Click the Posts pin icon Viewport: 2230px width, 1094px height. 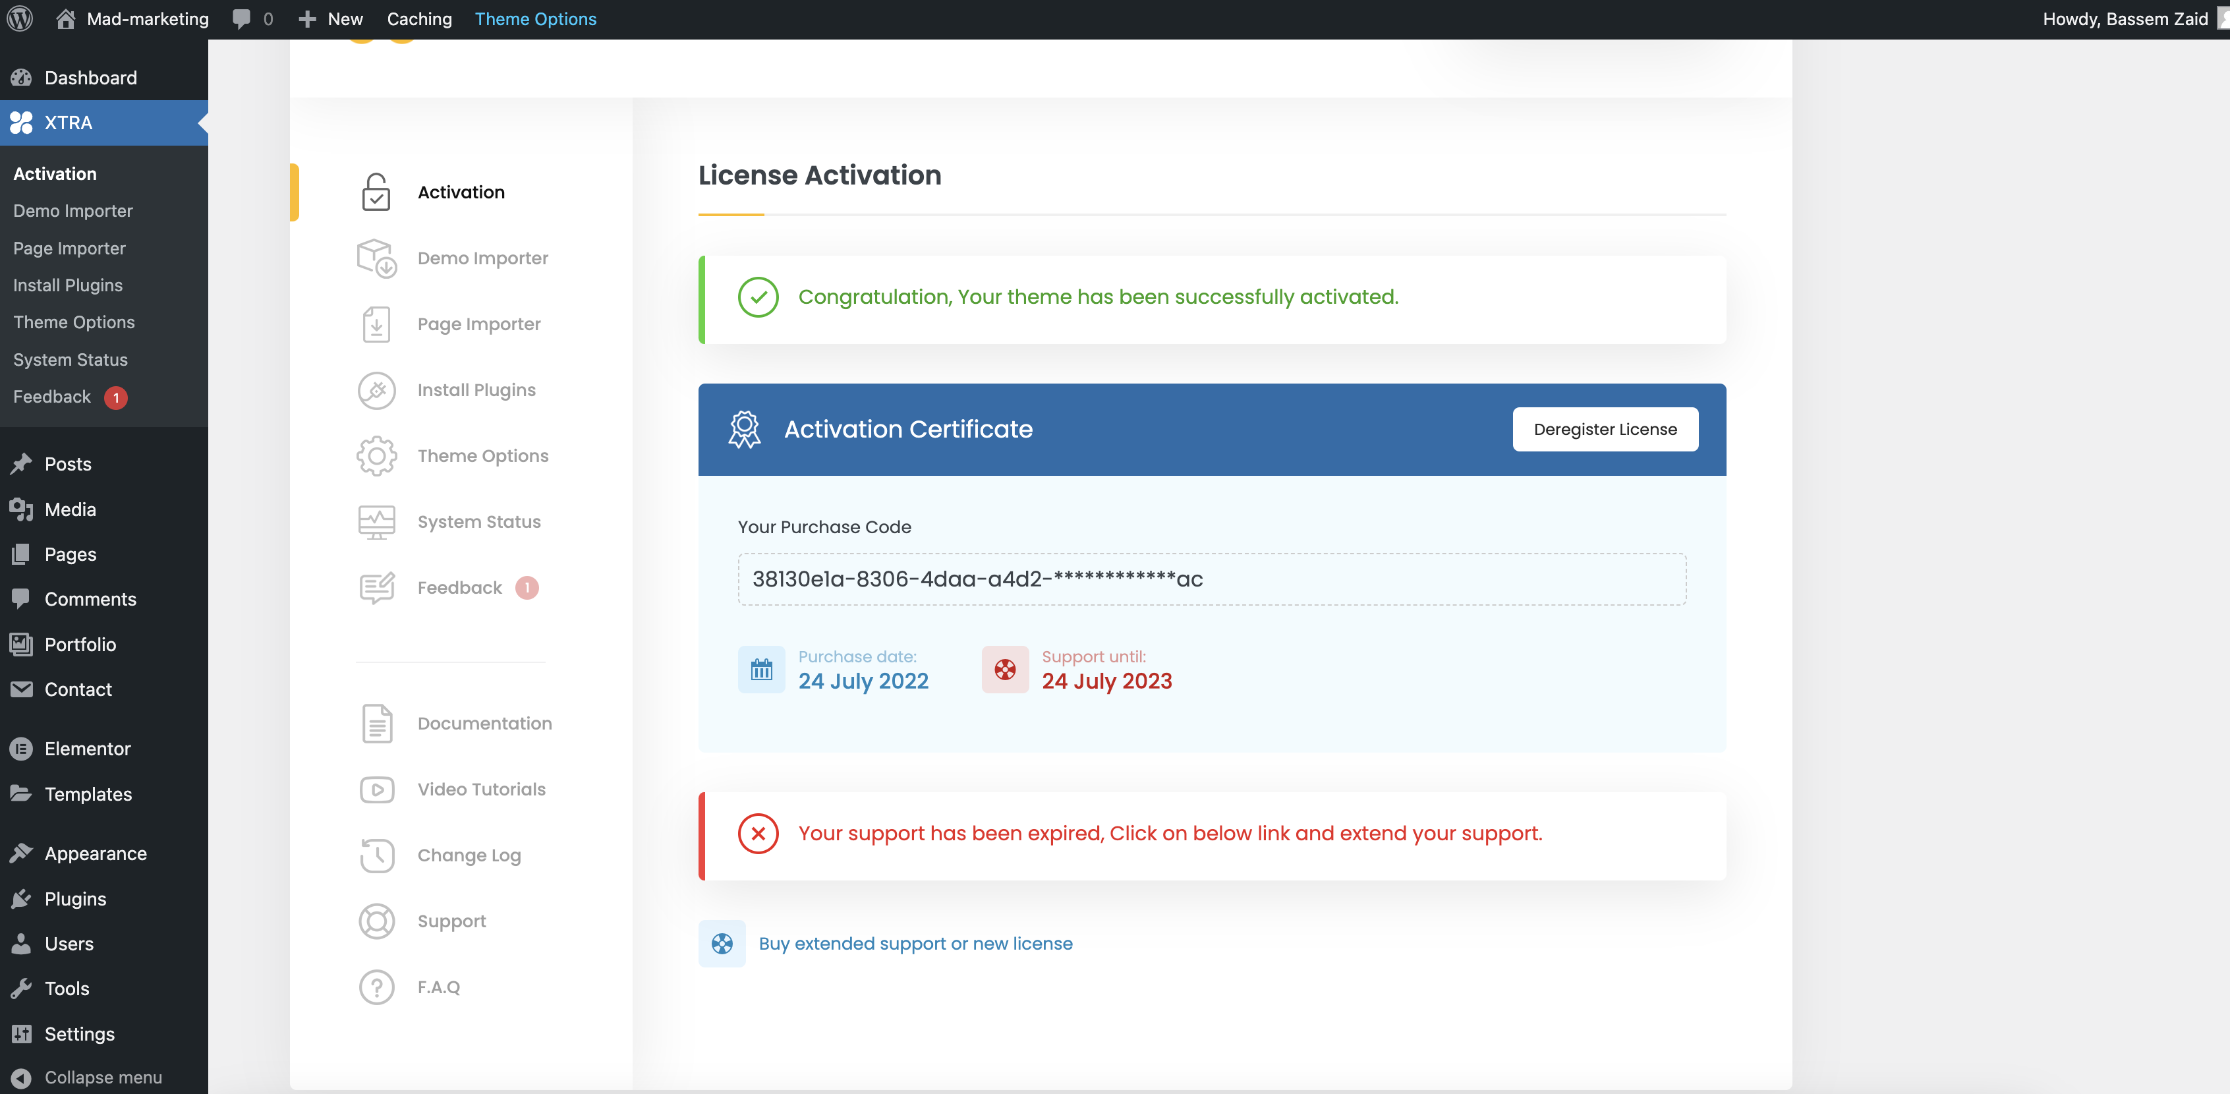click(22, 464)
